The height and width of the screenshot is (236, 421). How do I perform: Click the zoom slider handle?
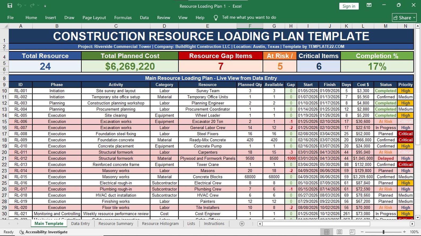coord(383,232)
